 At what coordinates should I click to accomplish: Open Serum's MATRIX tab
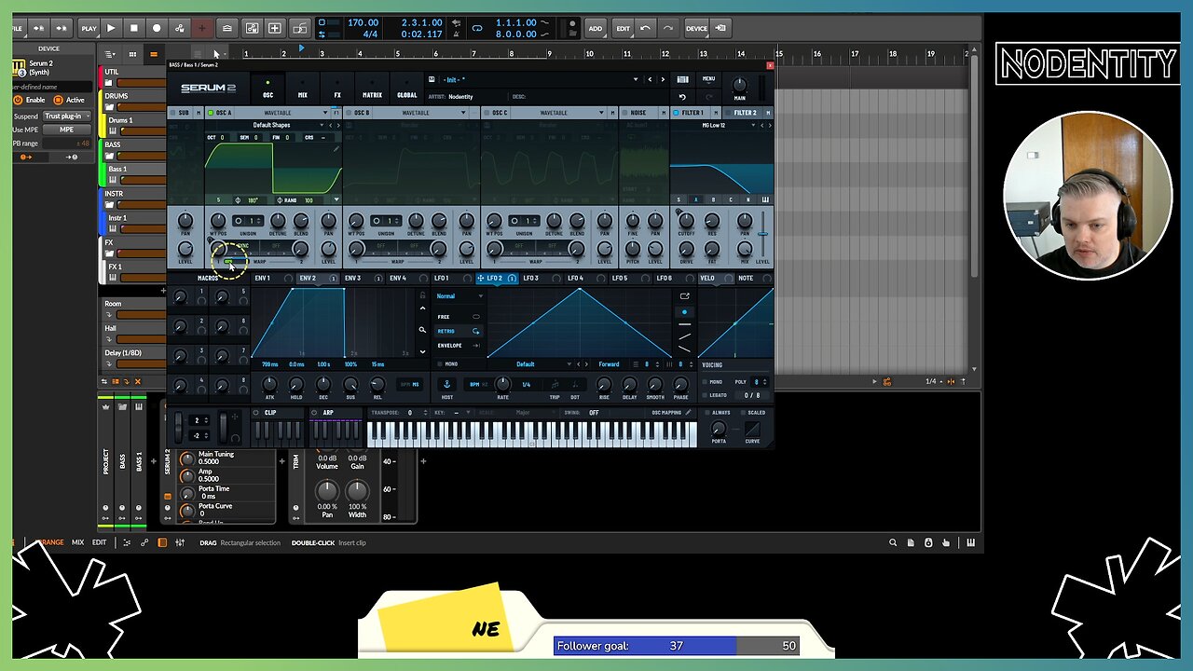(372, 90)
